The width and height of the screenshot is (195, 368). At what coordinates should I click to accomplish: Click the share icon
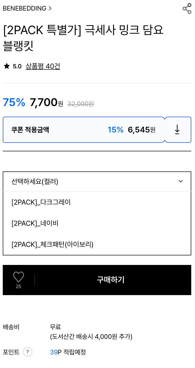[187, 9]
